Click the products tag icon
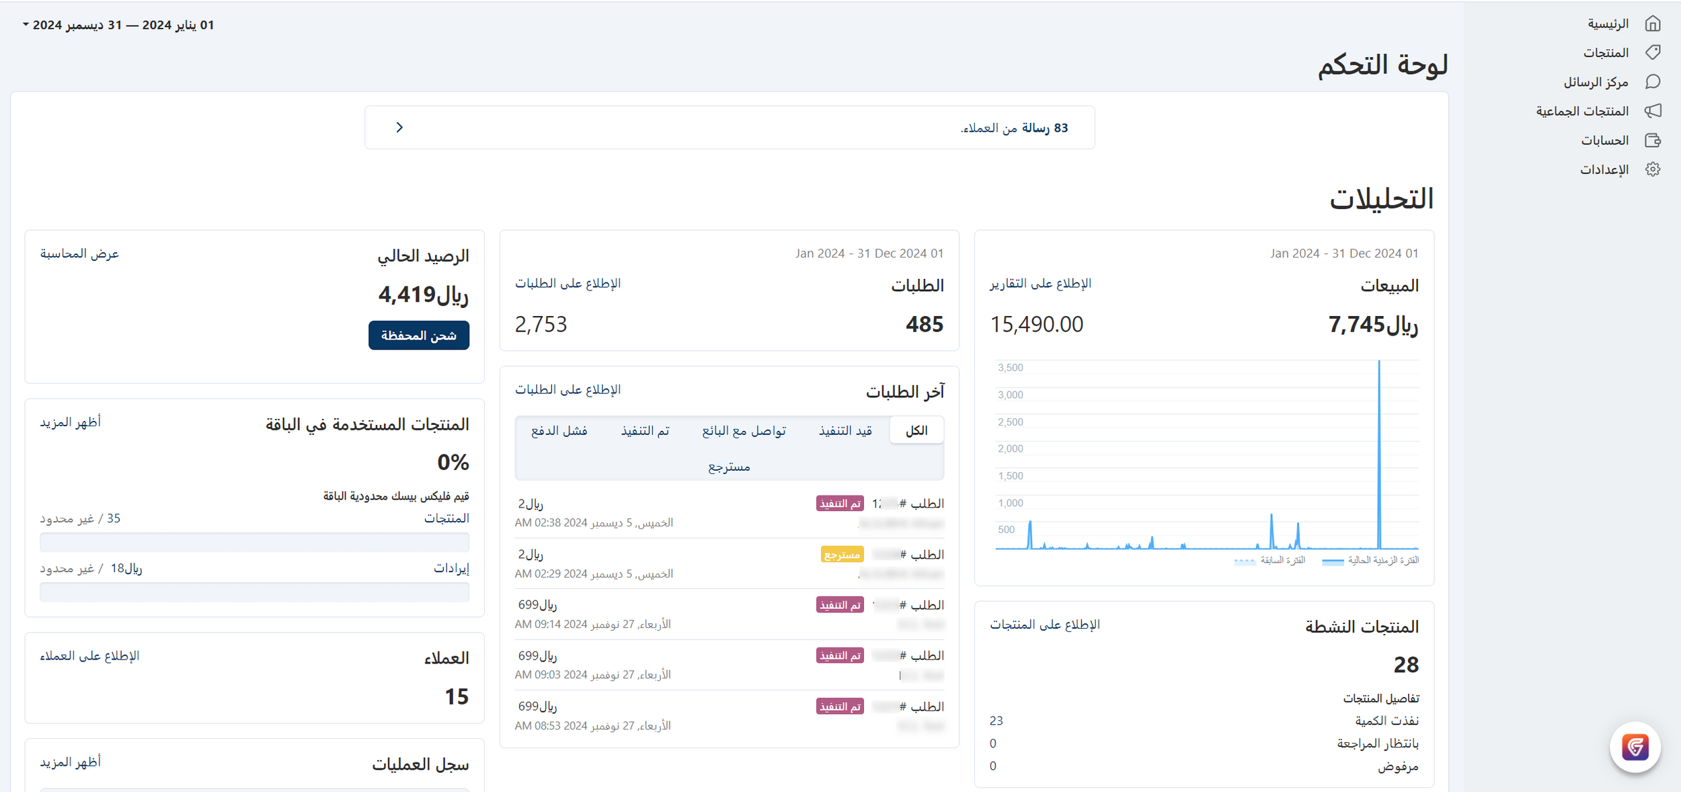 coord(1653,52)
